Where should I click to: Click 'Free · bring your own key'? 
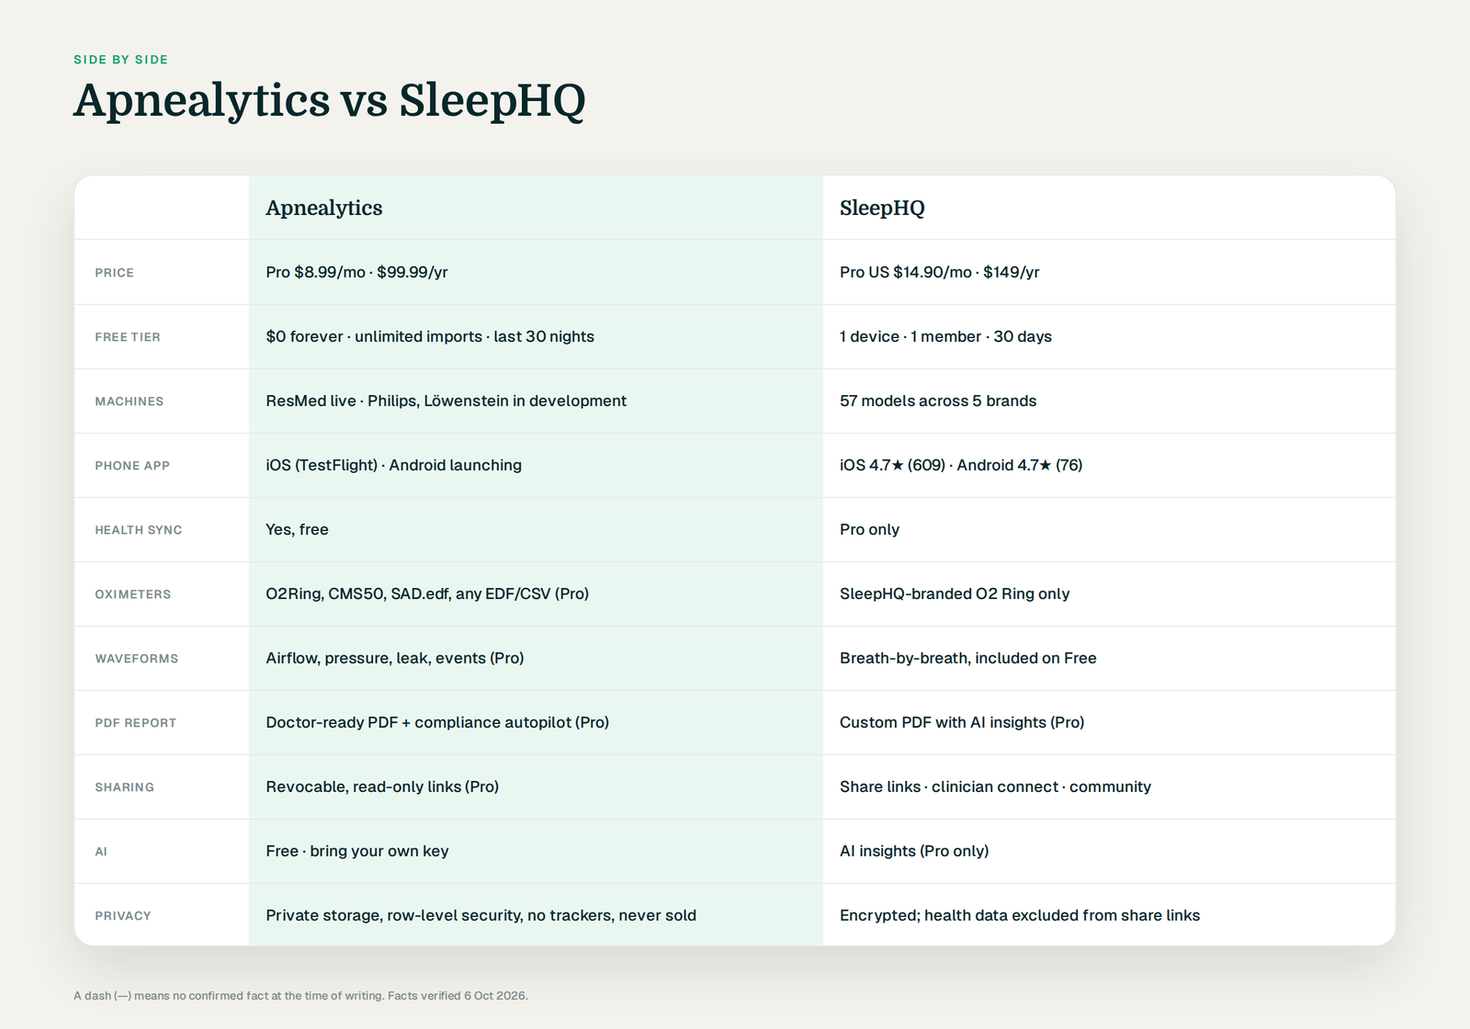click(x=357, y=851)
